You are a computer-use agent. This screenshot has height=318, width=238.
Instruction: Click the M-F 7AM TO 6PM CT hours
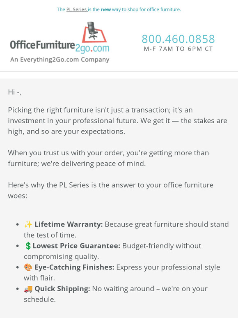pos(178,49)
